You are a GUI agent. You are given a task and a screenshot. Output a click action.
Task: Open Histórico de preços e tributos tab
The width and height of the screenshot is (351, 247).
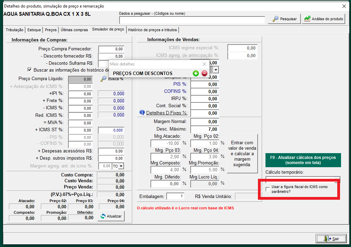152,30
